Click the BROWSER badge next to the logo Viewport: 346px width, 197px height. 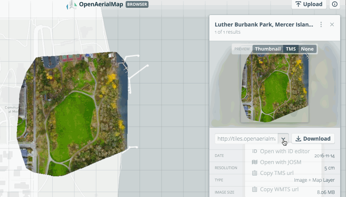click(x=137, y=4)
